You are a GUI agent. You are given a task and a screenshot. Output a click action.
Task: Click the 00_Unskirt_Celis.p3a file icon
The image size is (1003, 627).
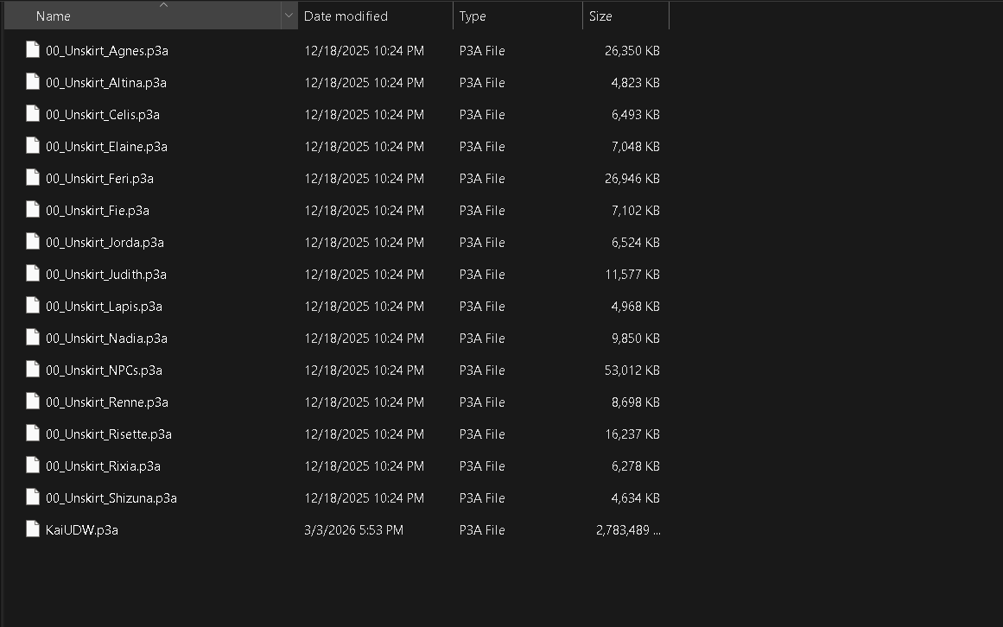(x=33, y=114)
